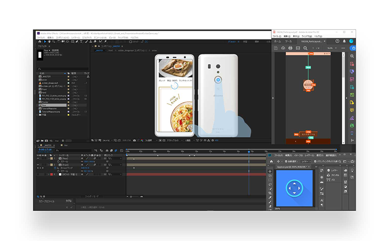Viewport: 386px width, 241px height.
Task: Toggle stopwatch for Rear layer スケール property
Action: pyautogui.click(x=58, y=161)
